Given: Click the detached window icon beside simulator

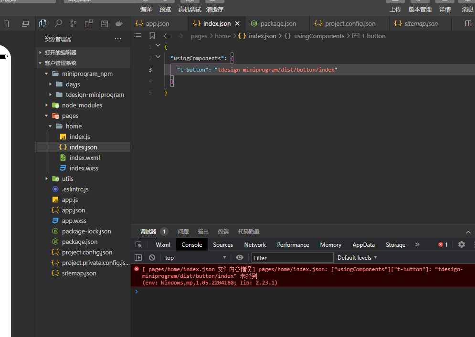Looking at the screenshot, I should (x=25, y=24).
